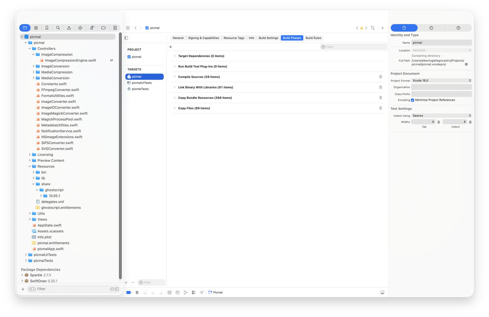Image resolution: width=489 pixels, height=317 pixels.
Task: Show the File inspector tab
Action: pyautogui.click(x=404, y=28)
